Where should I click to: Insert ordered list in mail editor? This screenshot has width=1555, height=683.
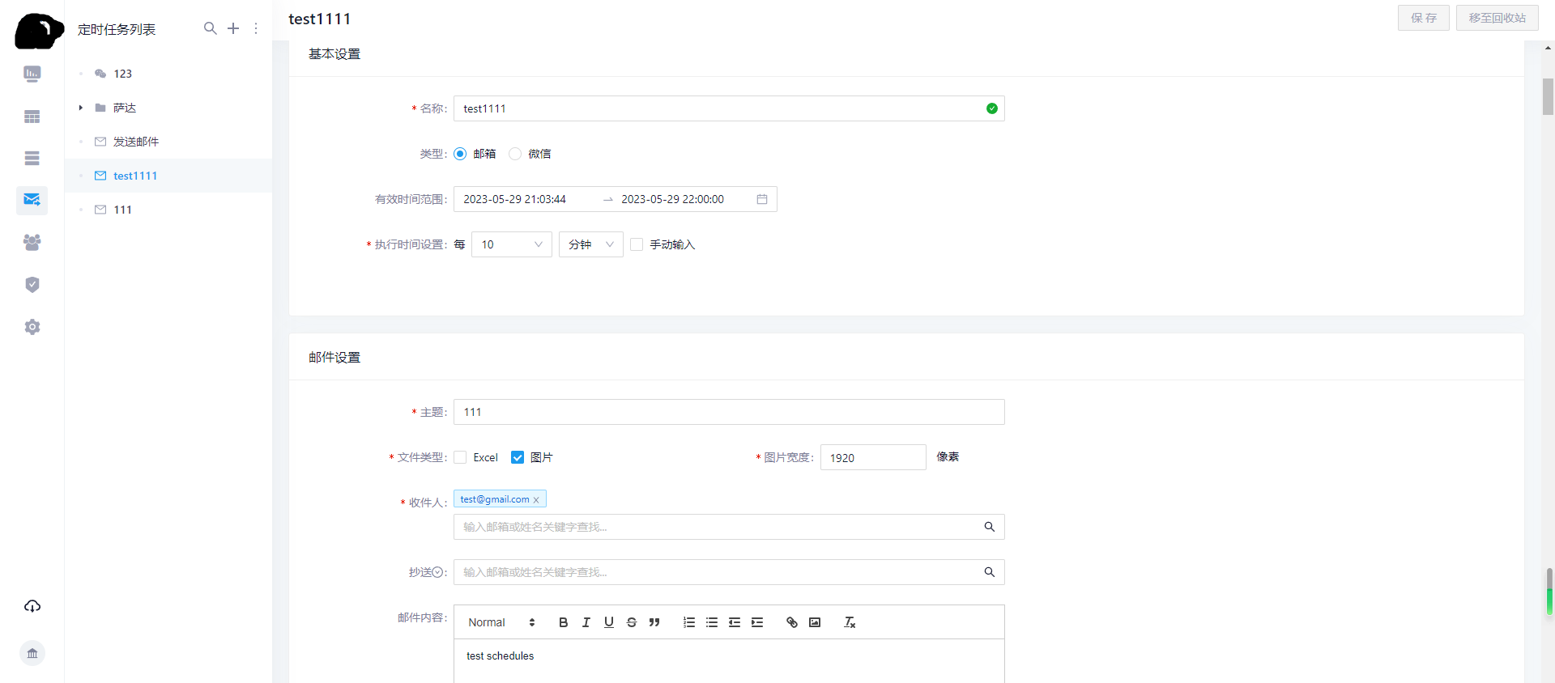coord(688,622)
